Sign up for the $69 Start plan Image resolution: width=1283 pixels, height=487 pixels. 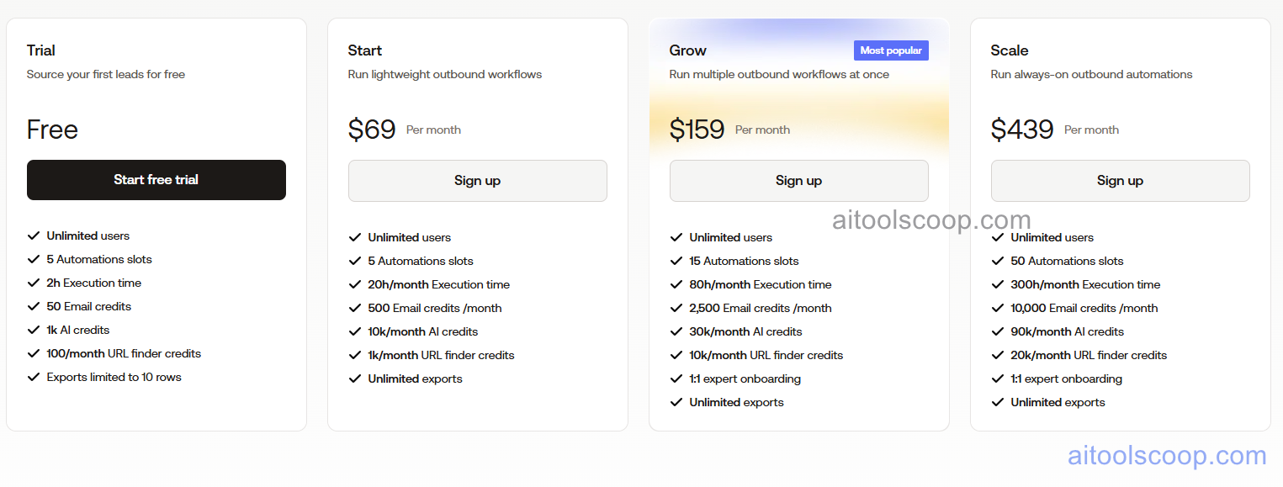[477, 181]
